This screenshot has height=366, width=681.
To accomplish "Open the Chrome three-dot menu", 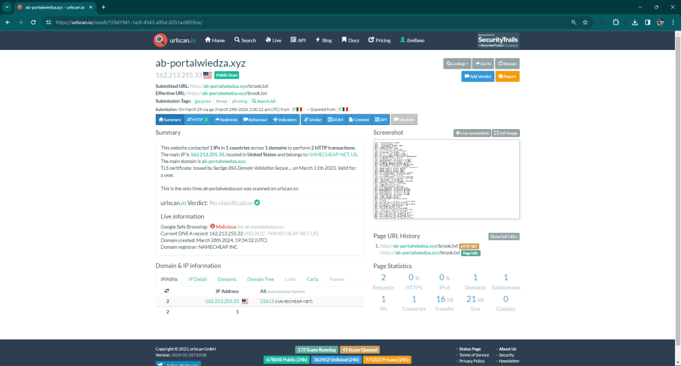I will pos(672,22).
